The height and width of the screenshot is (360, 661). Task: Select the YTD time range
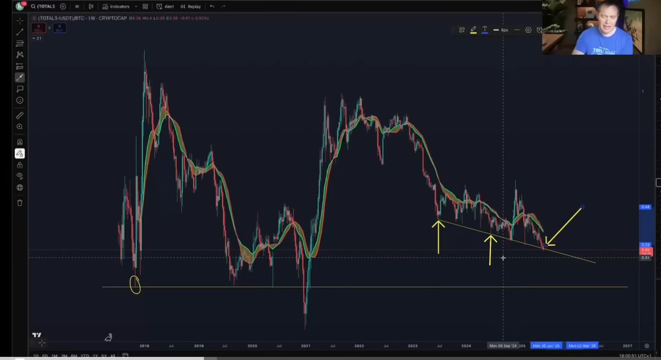(x=85, y=356)
